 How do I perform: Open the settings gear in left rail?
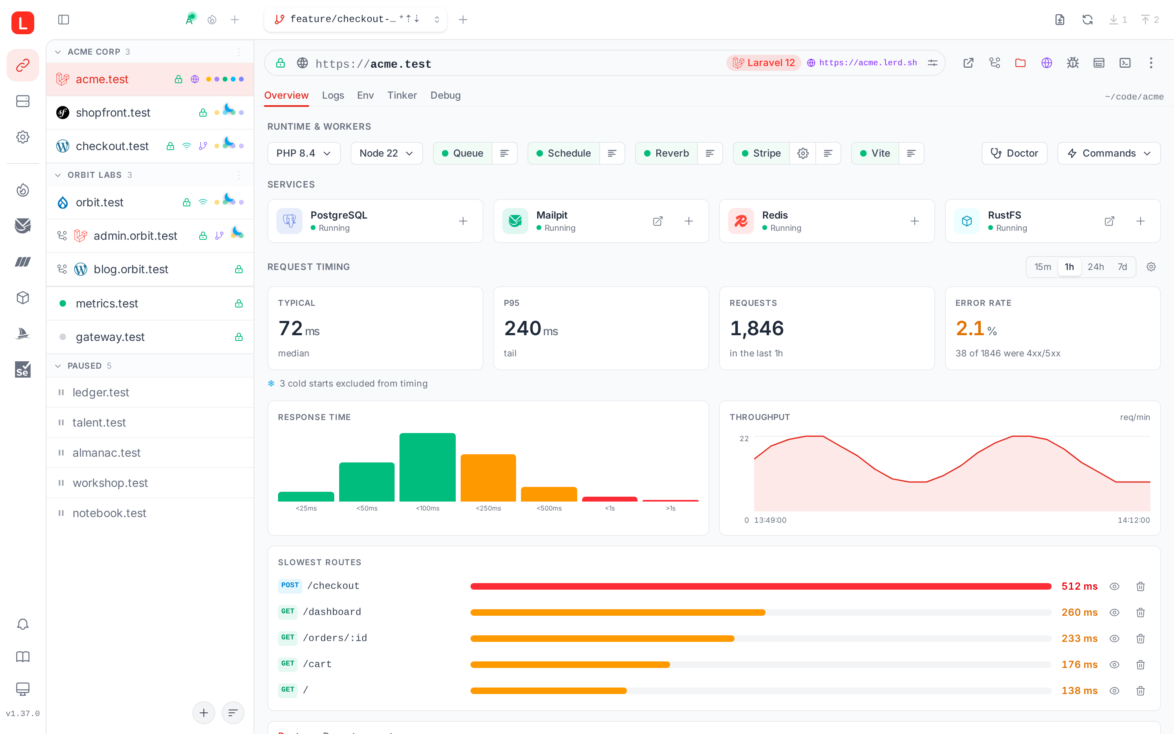pyautogui.click(x=22, y=137)
